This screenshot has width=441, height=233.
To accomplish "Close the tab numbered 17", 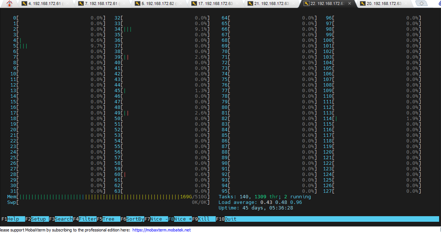I will 237,4.
